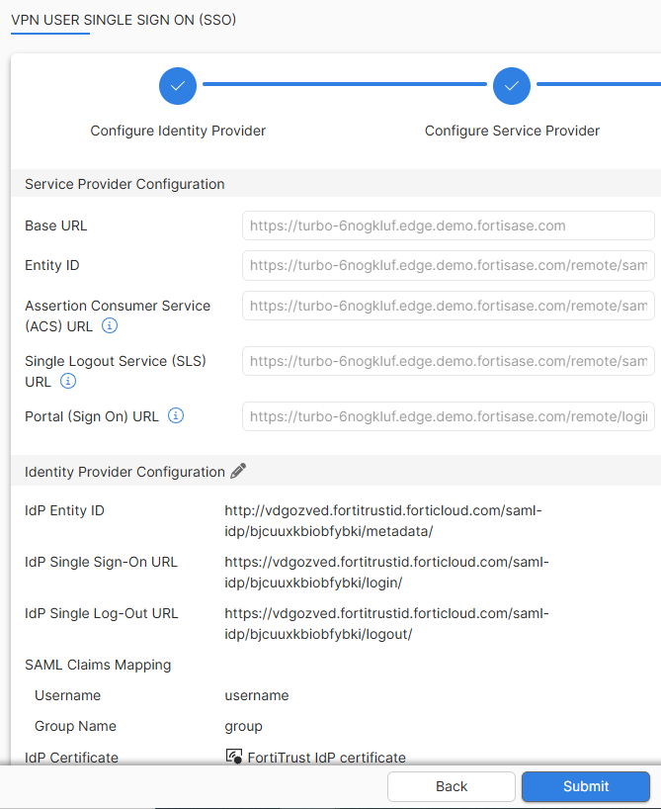Edit Identity Provider Configuration with pencil icon

[x=237, y=472]
